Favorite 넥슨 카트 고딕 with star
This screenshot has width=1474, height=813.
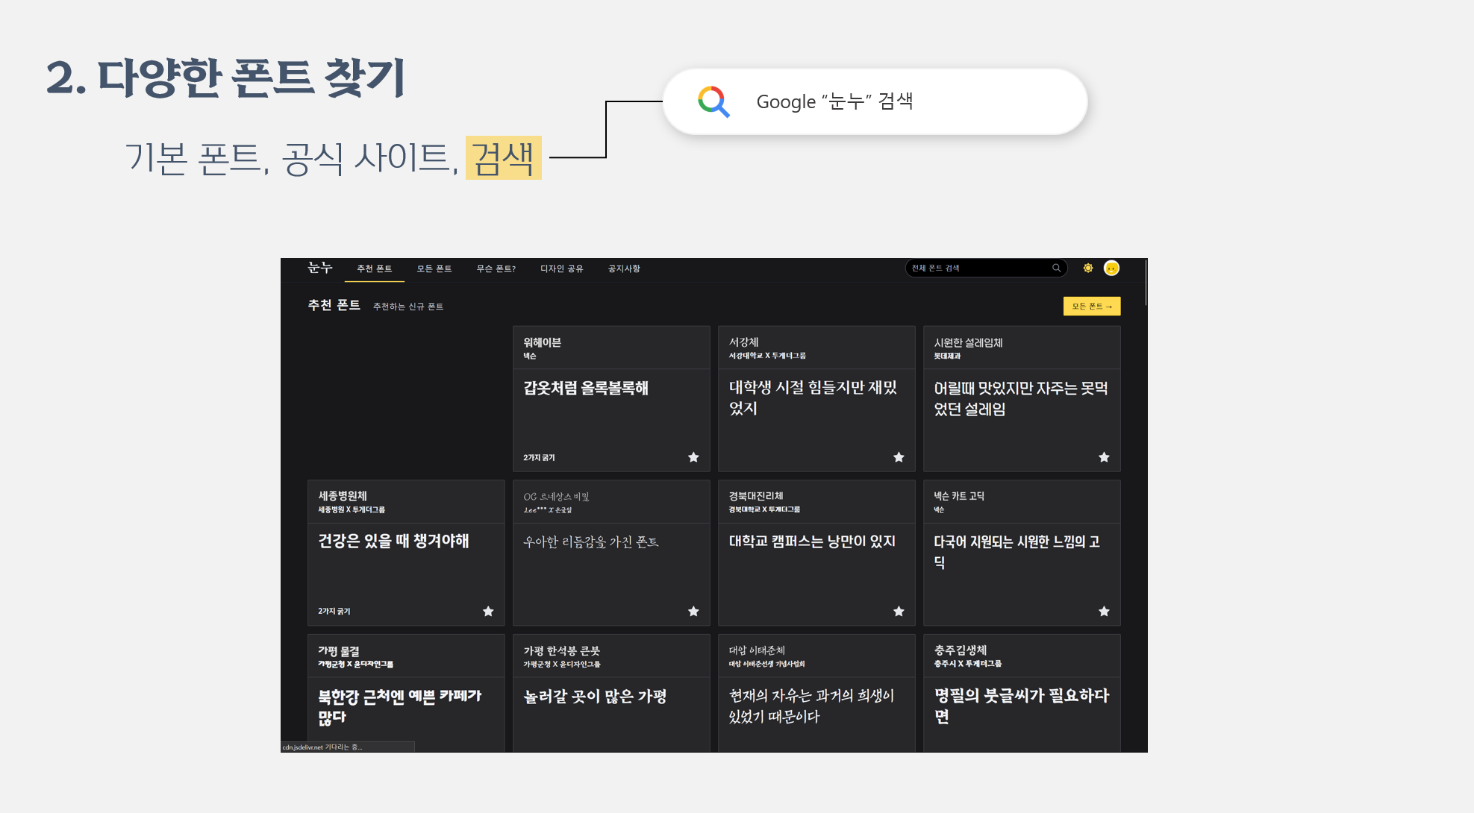tap(1104, 611)
